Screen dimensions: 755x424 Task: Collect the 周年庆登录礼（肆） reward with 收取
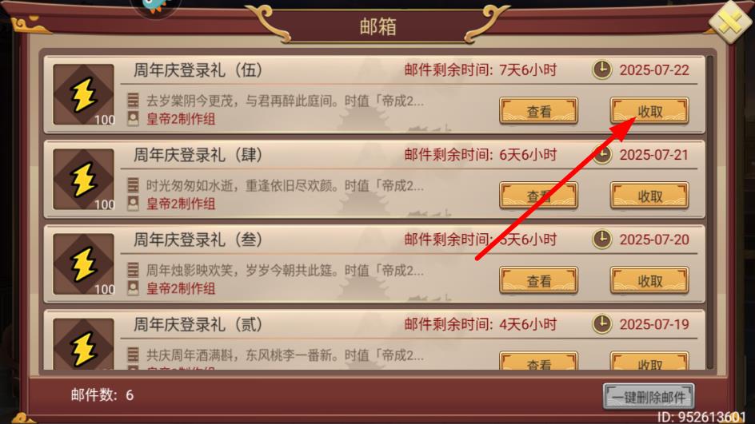click(649, 196)
